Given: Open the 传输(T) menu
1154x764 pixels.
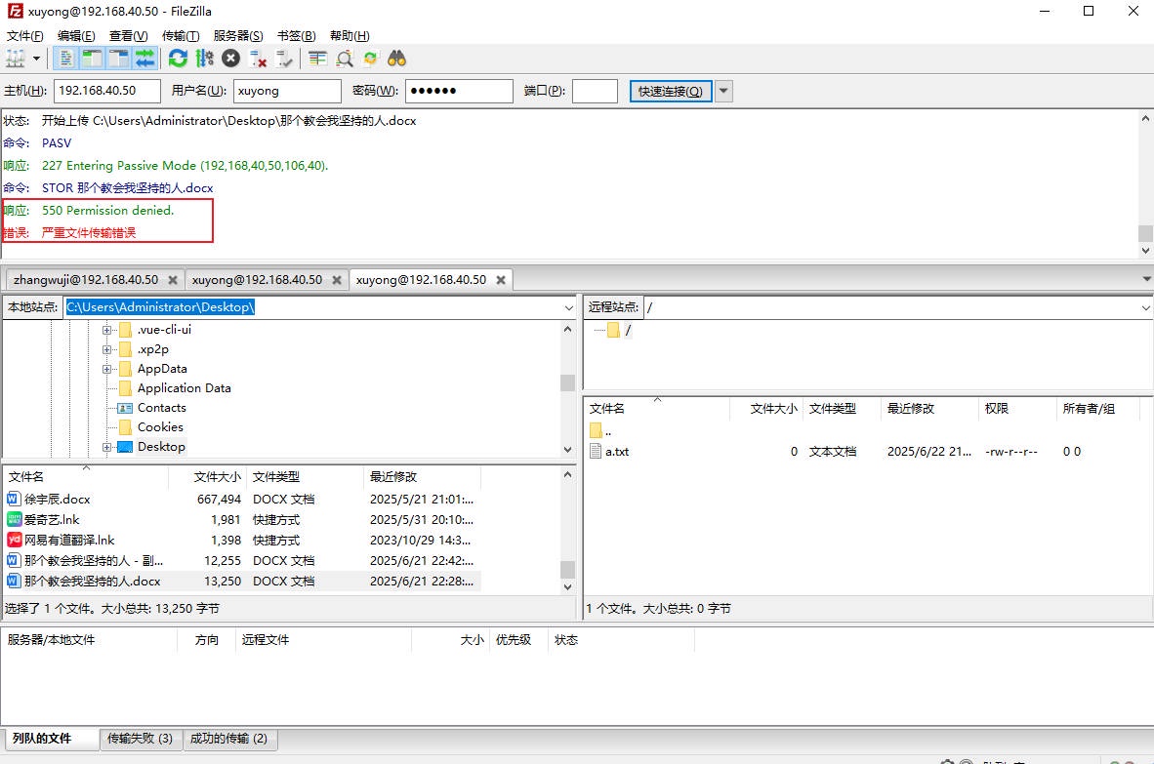Looking at the screenshot, I should [181, 35].
